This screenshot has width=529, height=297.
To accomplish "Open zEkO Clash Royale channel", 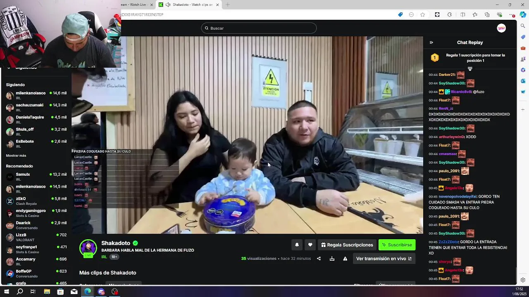I will pos(36,201).
